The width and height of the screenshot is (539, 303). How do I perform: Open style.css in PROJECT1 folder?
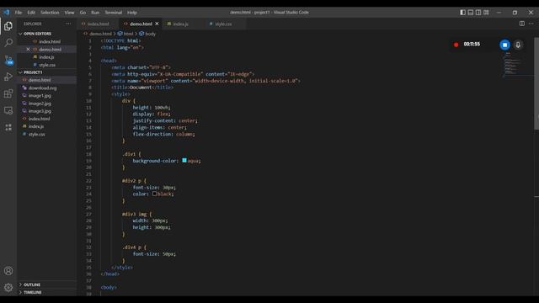(x=36, y=135)
